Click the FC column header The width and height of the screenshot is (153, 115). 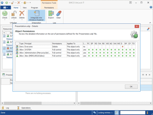click(x=89, y=43)
